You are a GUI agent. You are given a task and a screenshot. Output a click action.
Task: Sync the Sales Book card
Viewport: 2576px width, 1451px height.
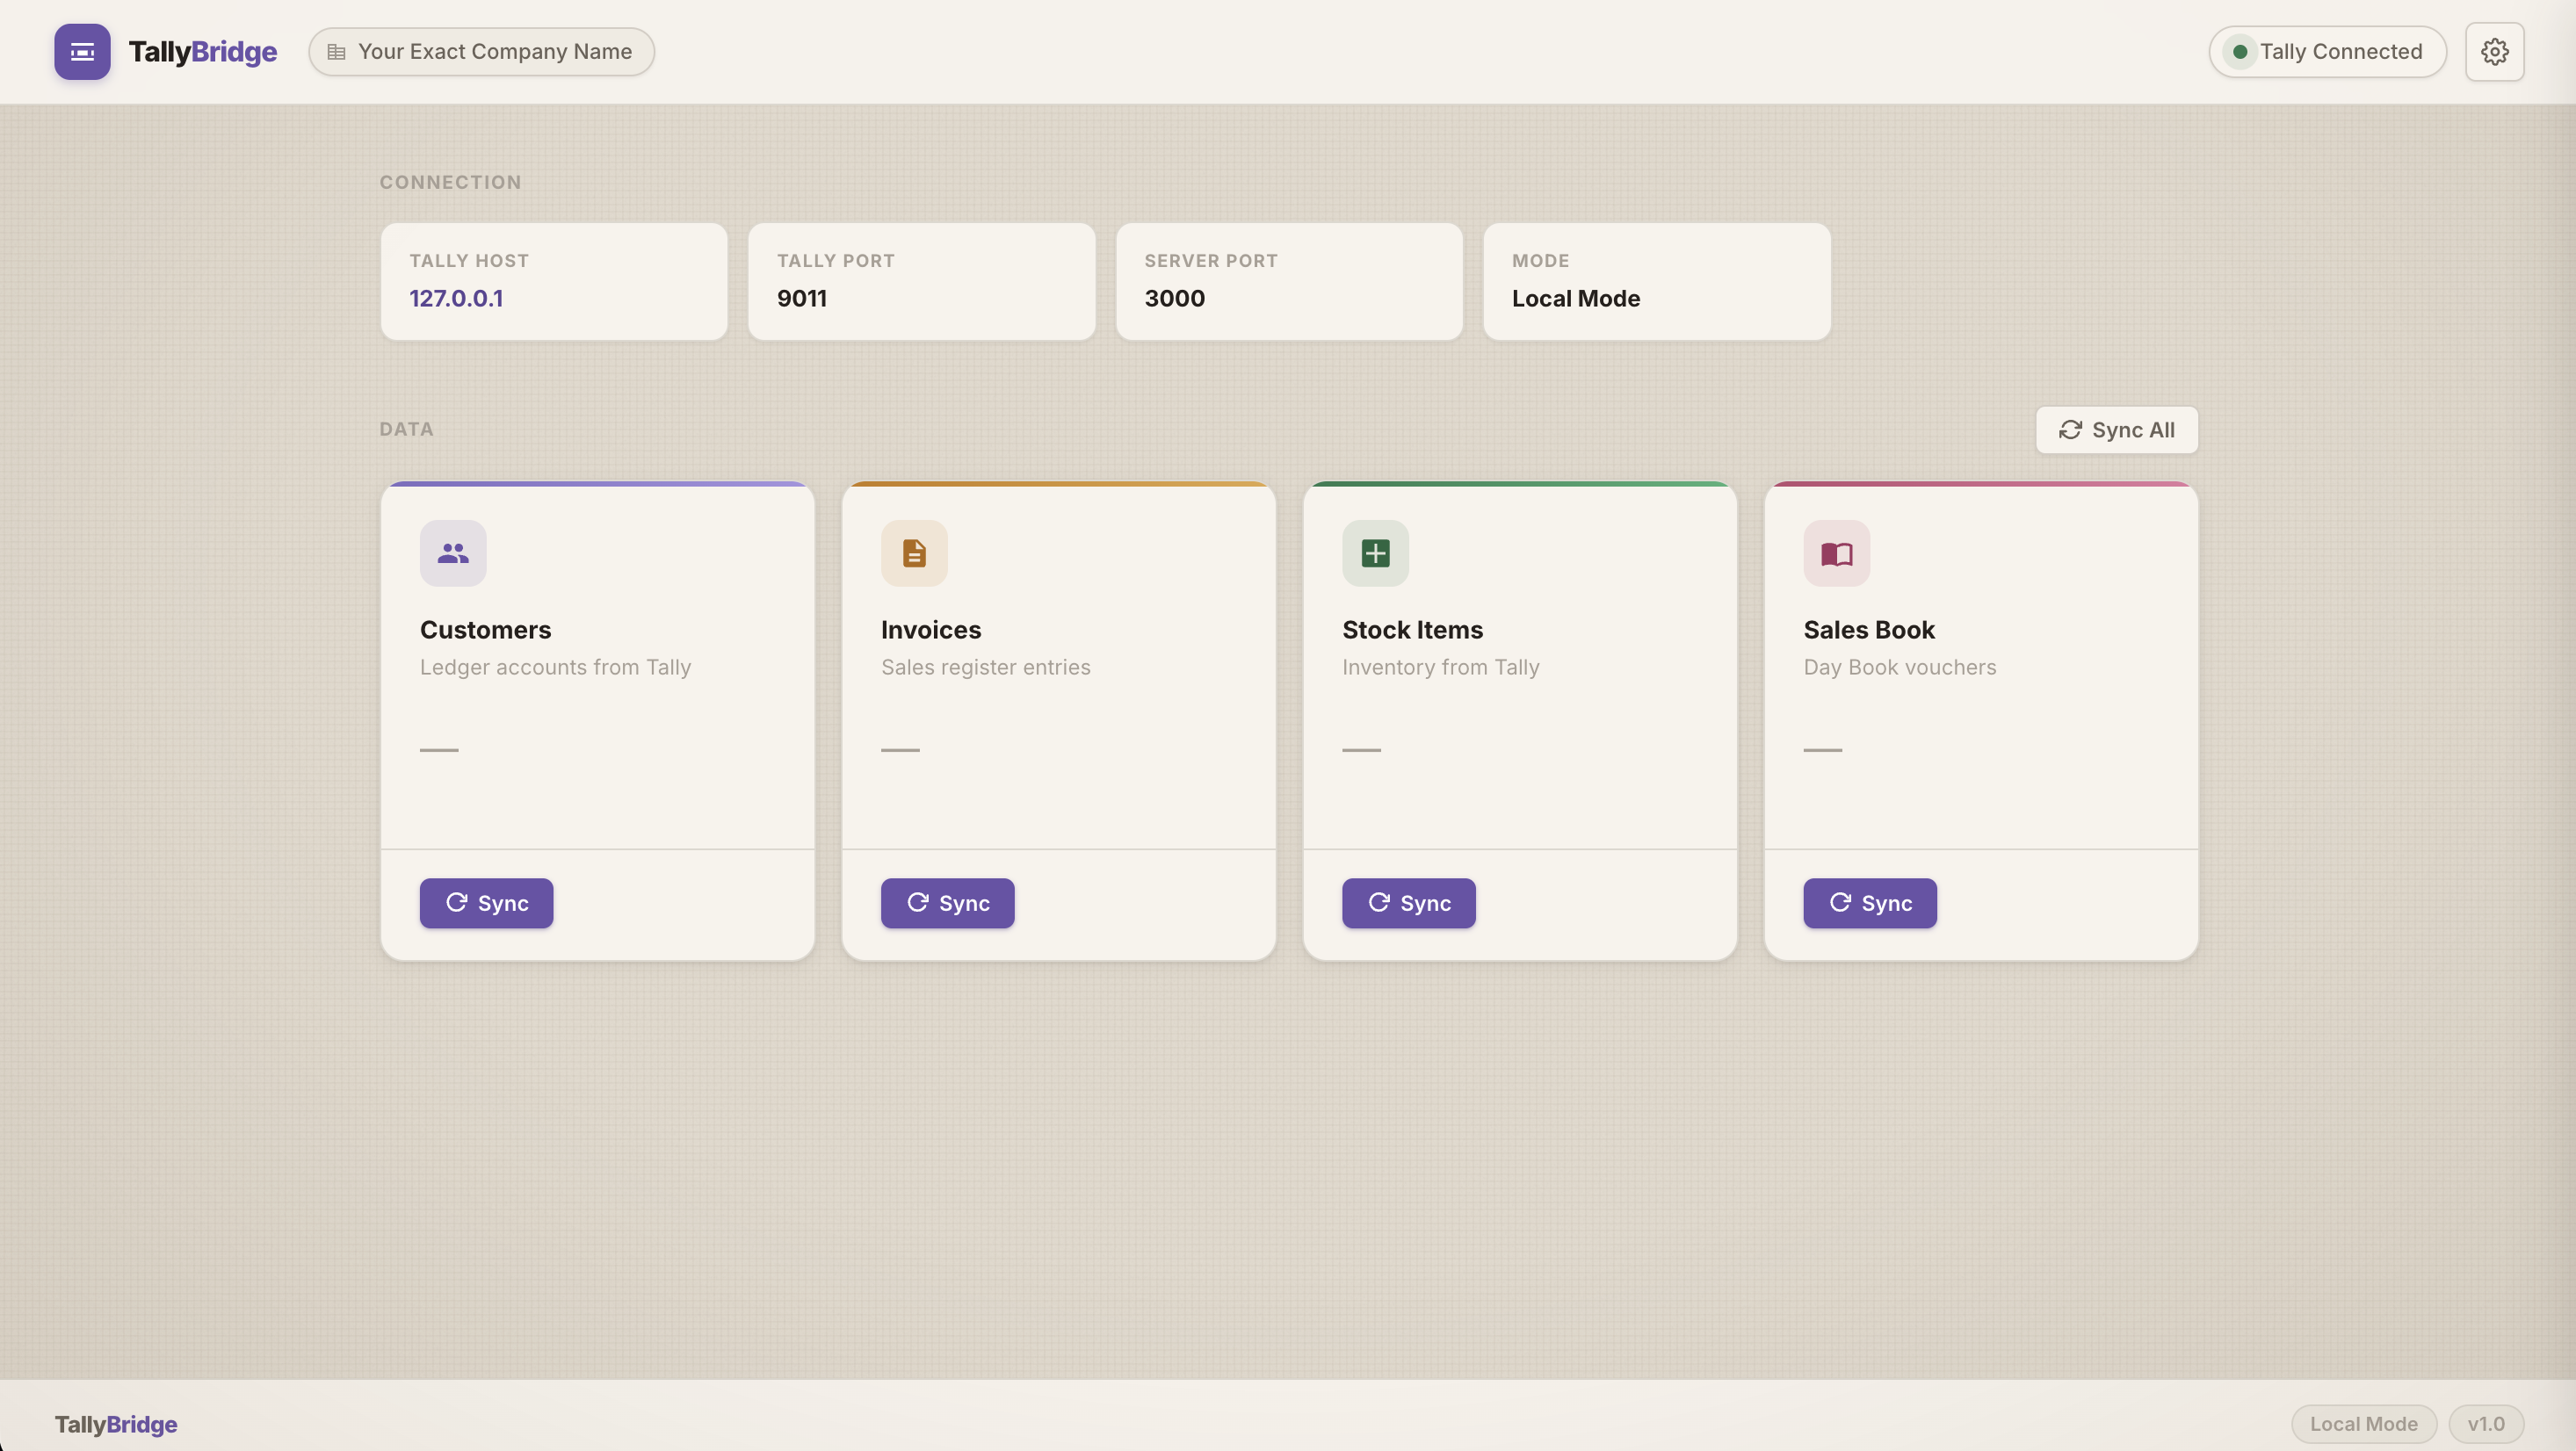[x=1869, y=903]
